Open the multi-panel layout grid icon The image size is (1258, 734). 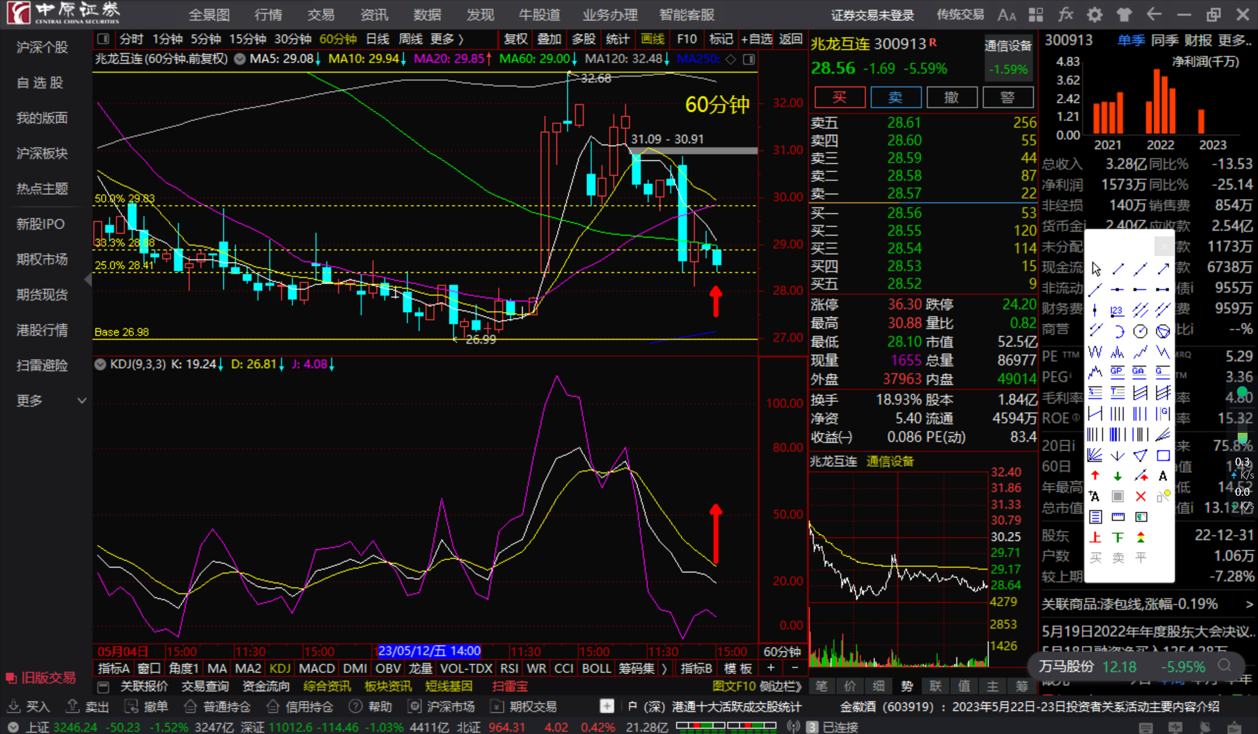pos(1036,14)
